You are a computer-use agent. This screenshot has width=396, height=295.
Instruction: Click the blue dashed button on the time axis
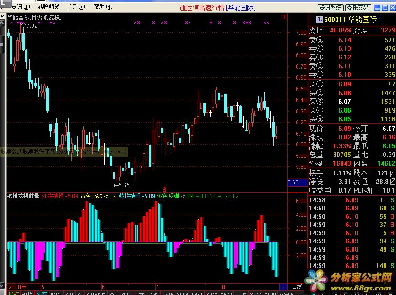(282, 287)
